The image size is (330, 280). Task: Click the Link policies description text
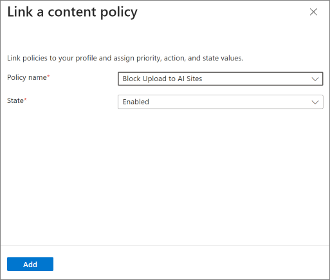(x=125, y=58)
